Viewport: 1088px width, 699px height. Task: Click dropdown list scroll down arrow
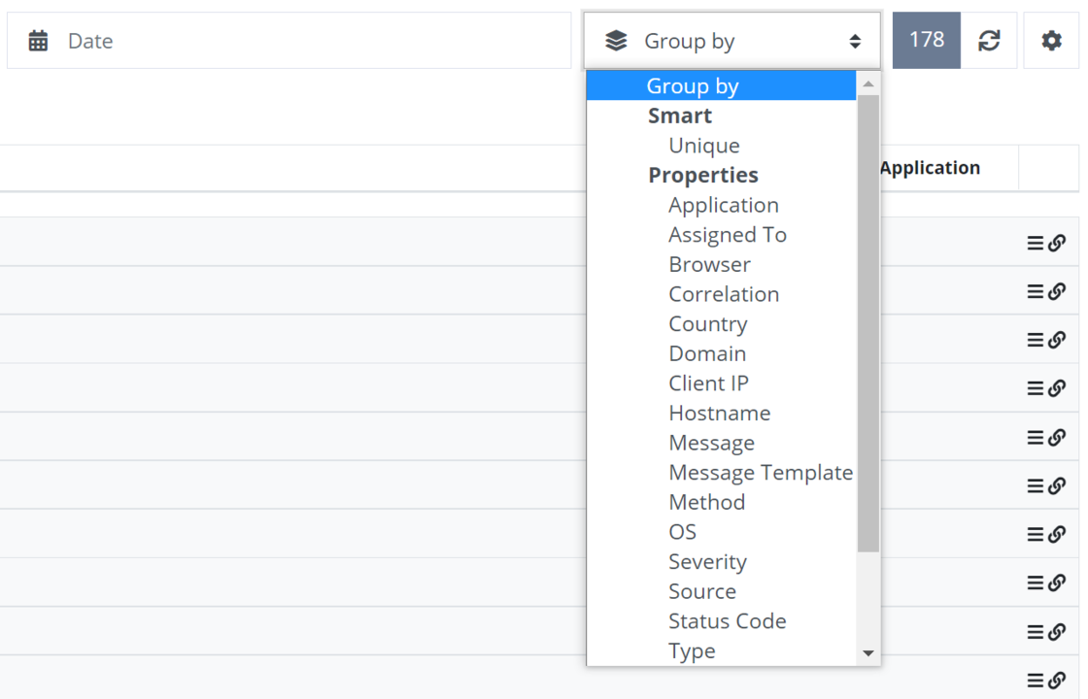[x=868, y=653]
